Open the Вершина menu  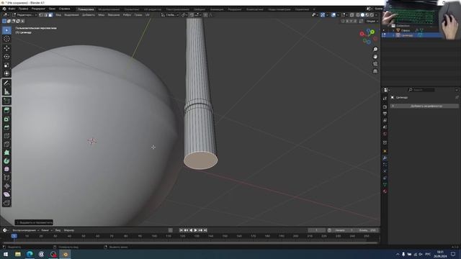tap(114, 14)
